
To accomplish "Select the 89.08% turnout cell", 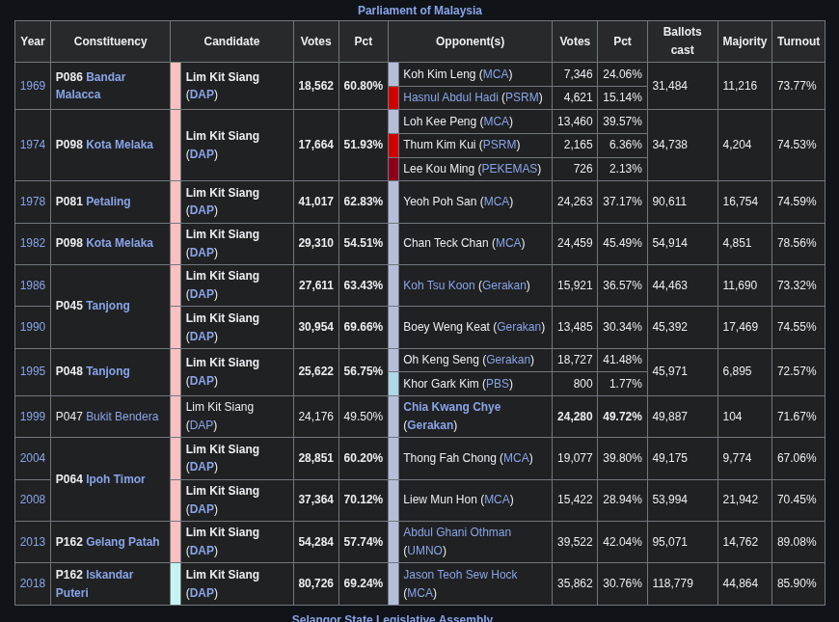I will point(798,542).
